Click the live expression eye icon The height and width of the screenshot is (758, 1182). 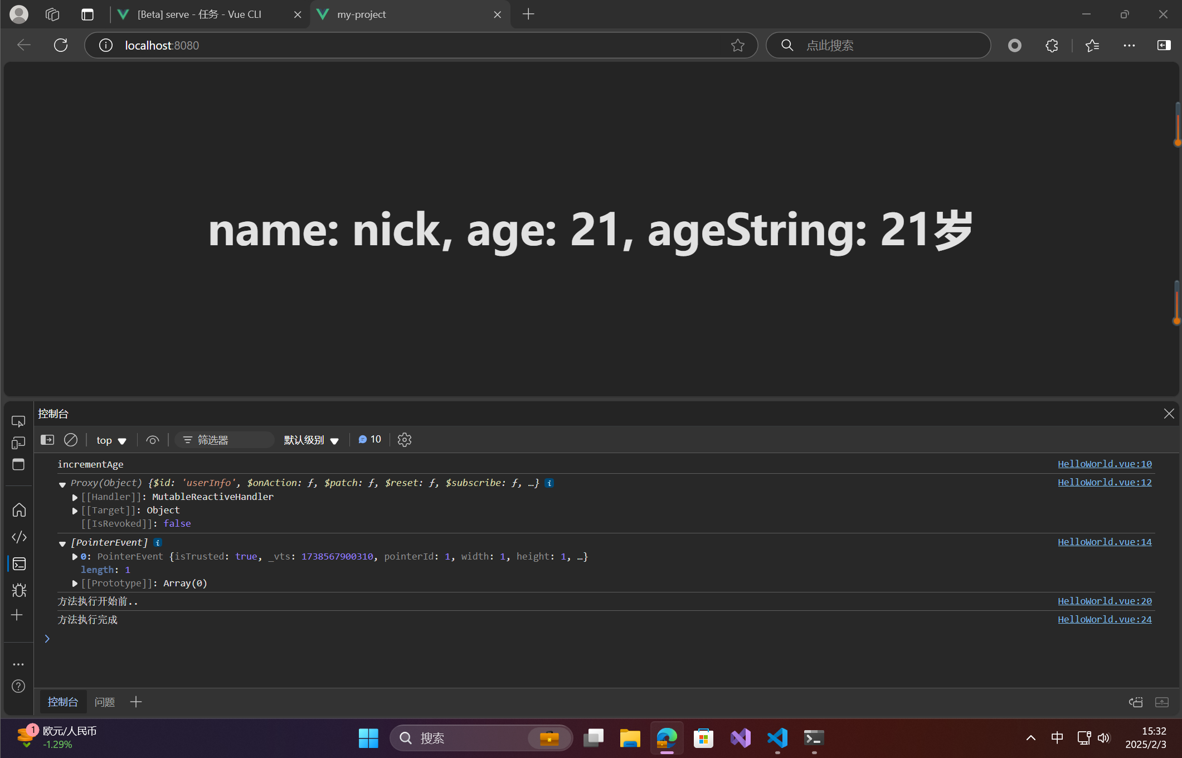point(152,440)
